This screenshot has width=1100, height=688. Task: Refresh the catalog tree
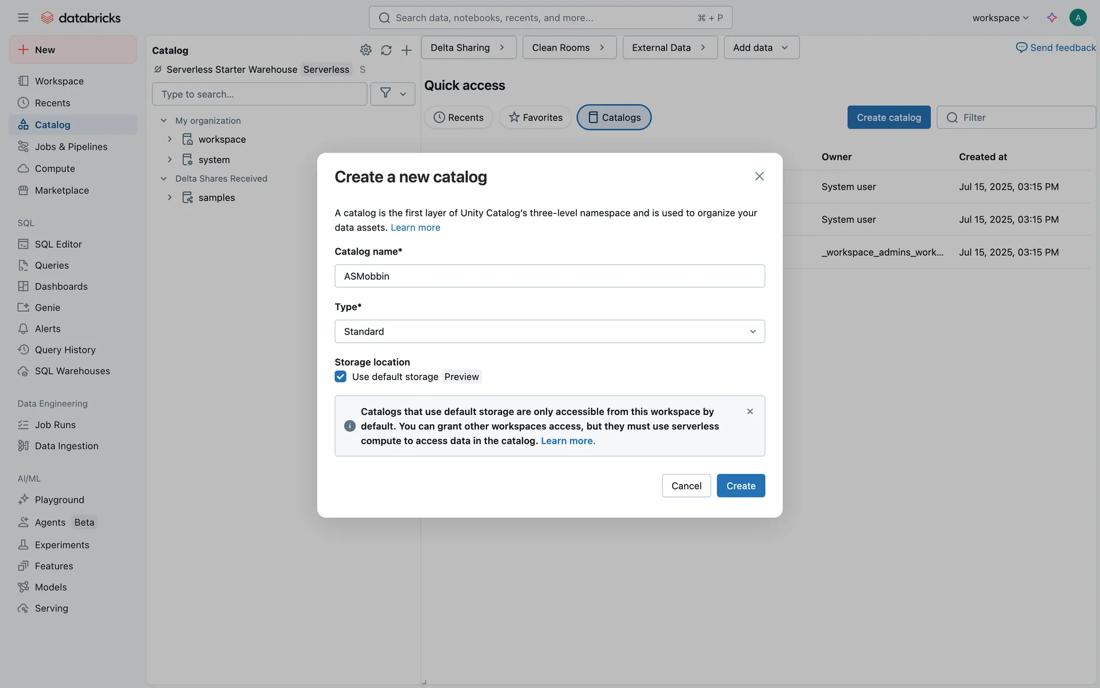click(x=386, y=50)
